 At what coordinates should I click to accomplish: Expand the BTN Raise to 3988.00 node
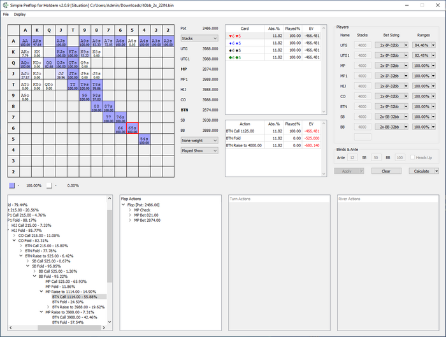click(48, 307)
